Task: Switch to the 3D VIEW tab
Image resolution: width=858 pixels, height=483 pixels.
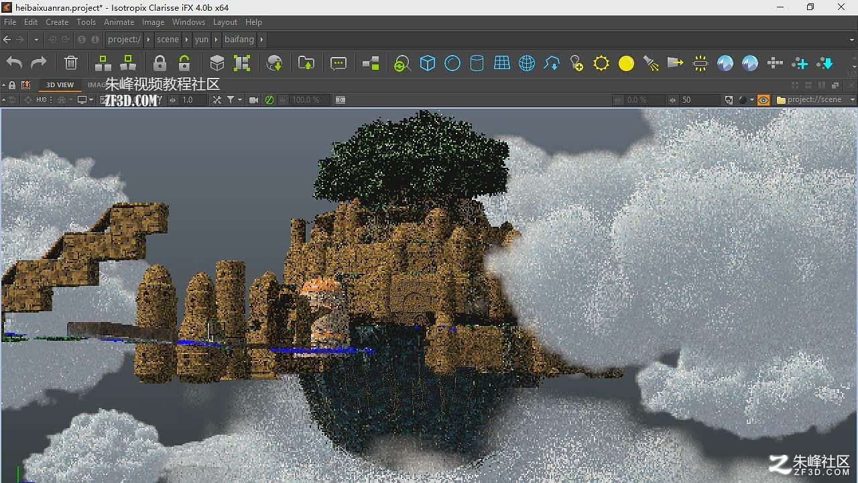Action: tap(60, 85)
